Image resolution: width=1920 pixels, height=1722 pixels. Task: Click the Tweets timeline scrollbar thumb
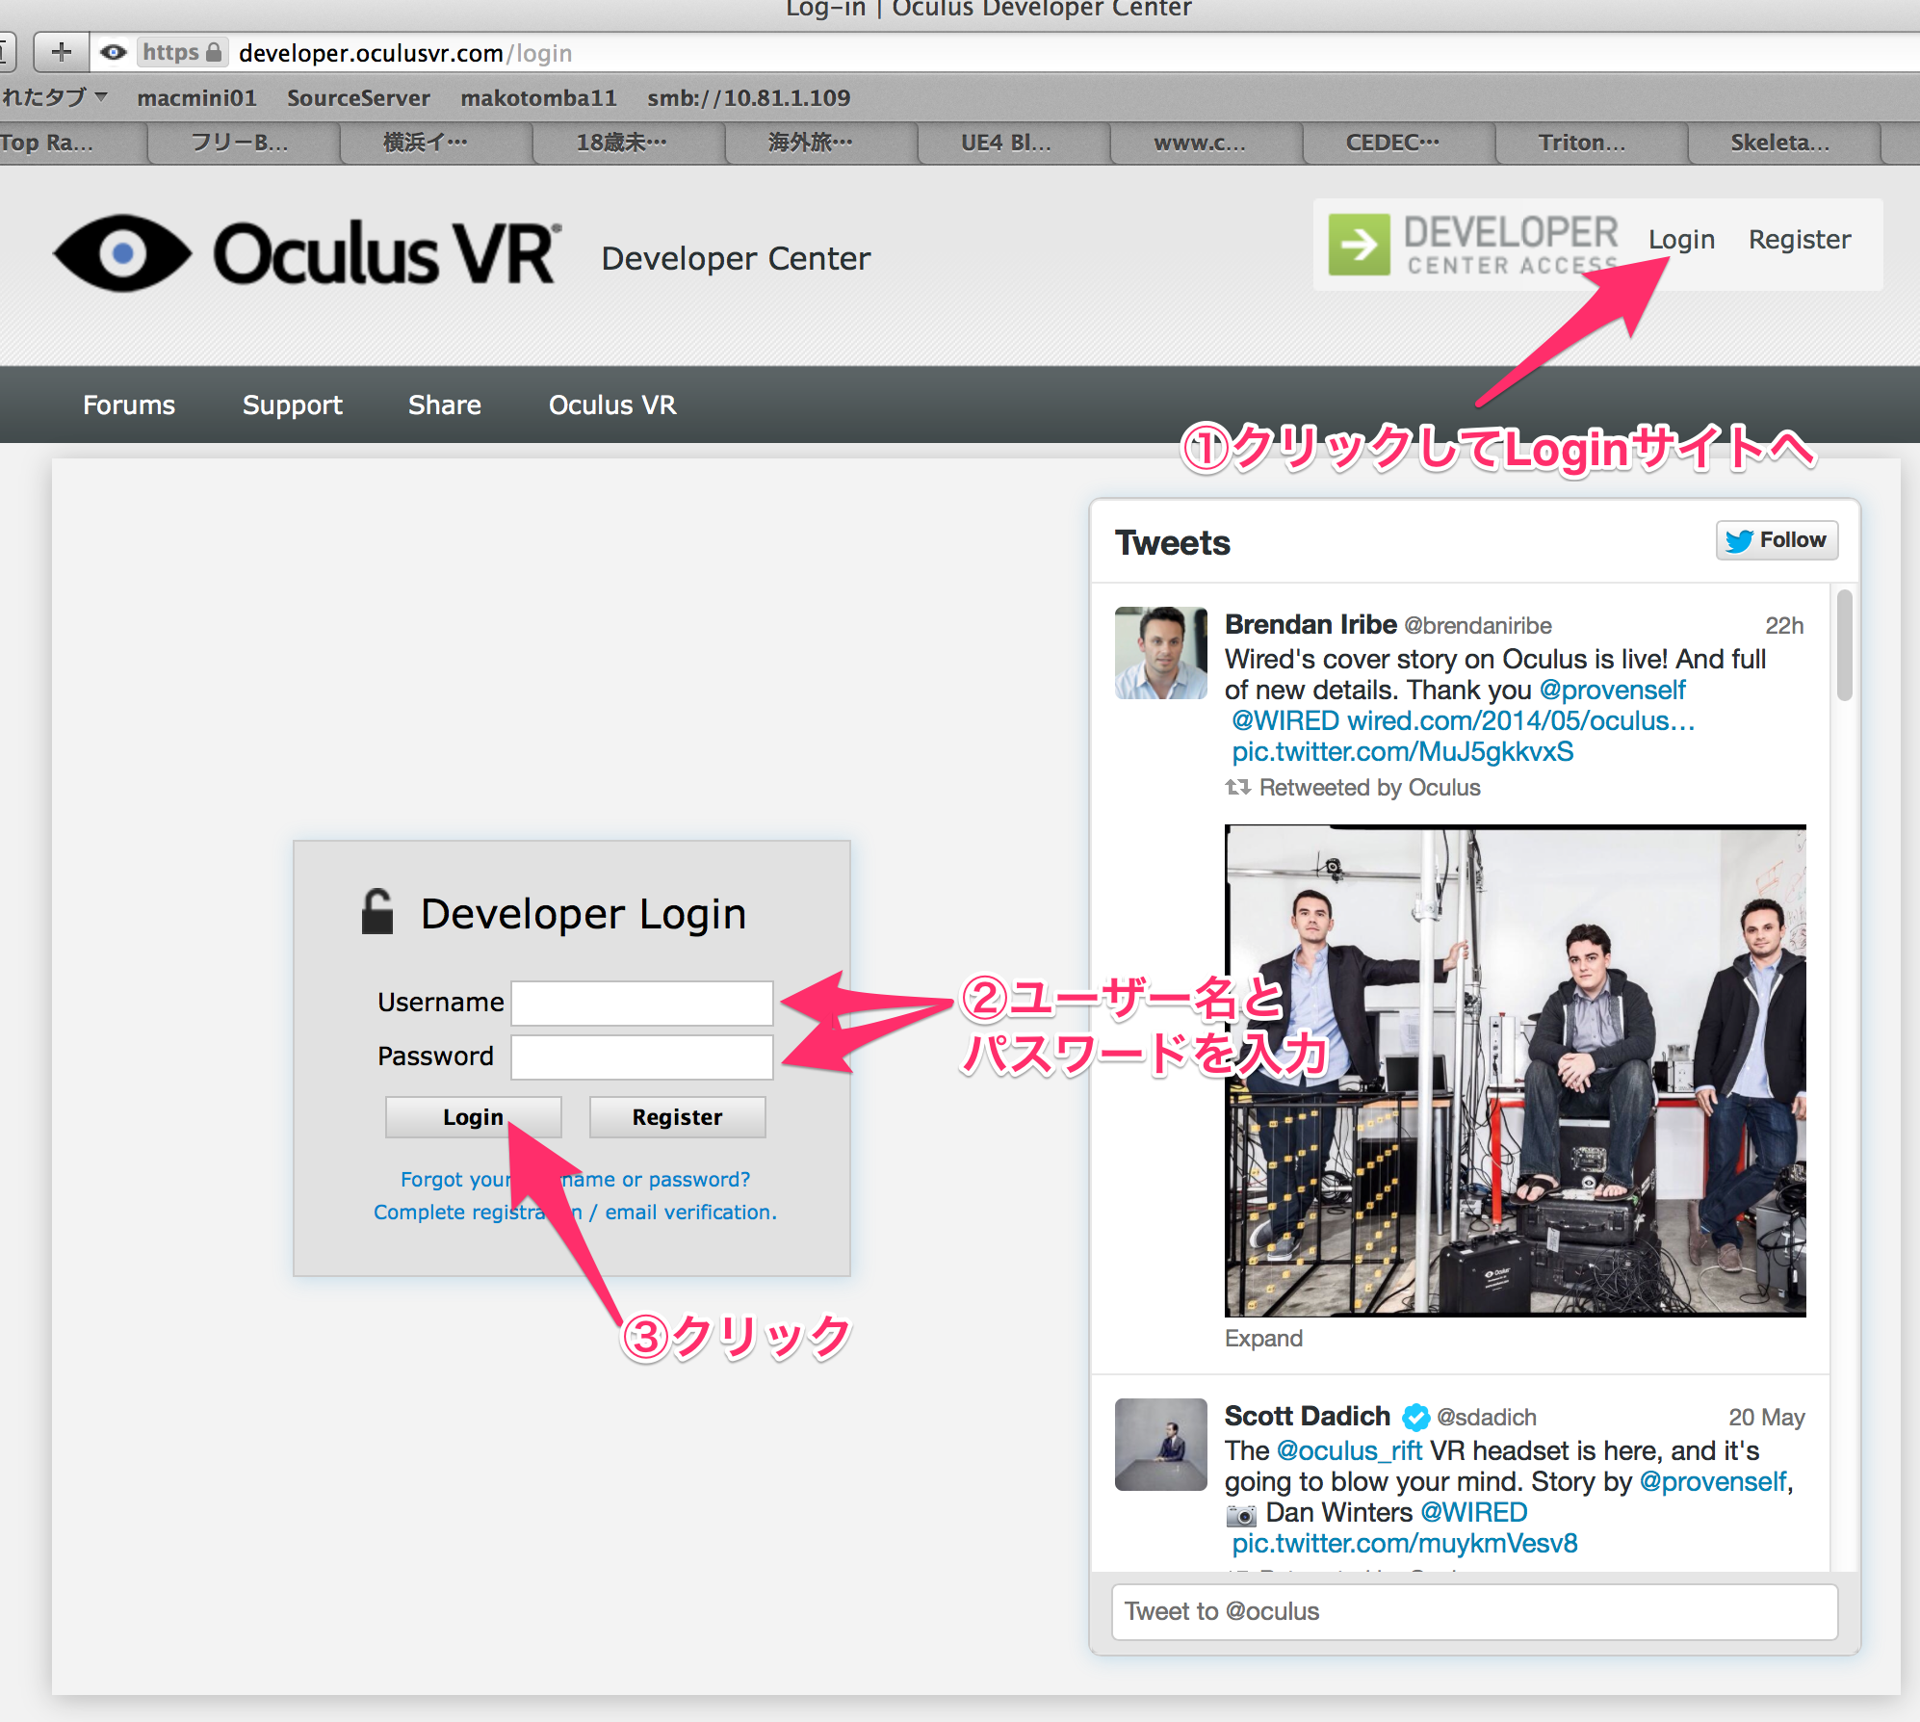pyautogui.click(x=1844, y=645)
